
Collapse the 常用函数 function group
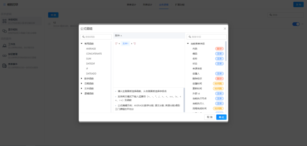pyautogui.click(x=82, y=44)
